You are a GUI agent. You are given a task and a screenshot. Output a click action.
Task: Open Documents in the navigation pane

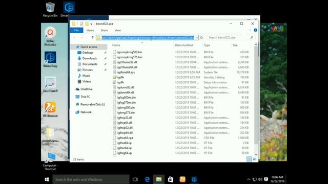(90, 64)
